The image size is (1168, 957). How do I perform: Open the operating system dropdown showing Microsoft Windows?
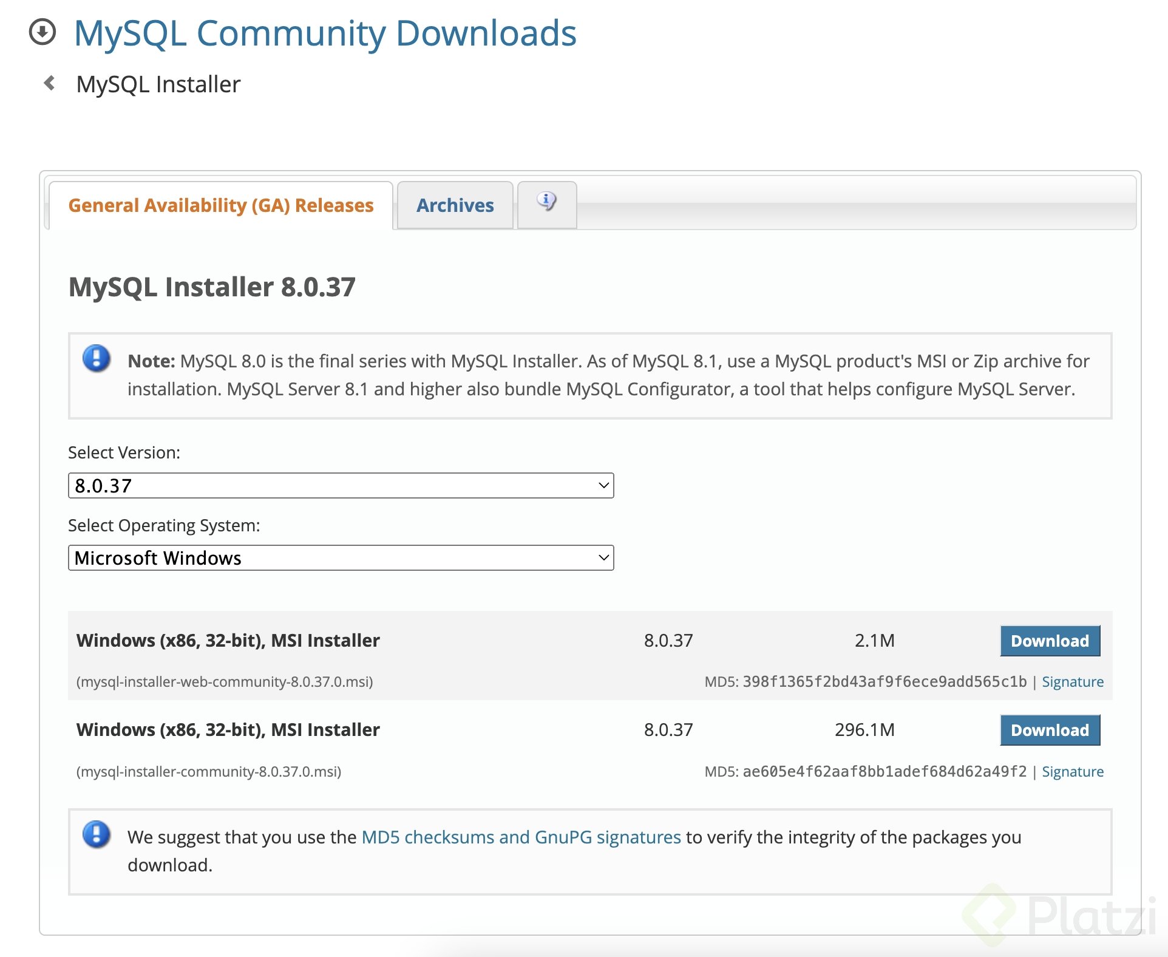pos(341,557)
